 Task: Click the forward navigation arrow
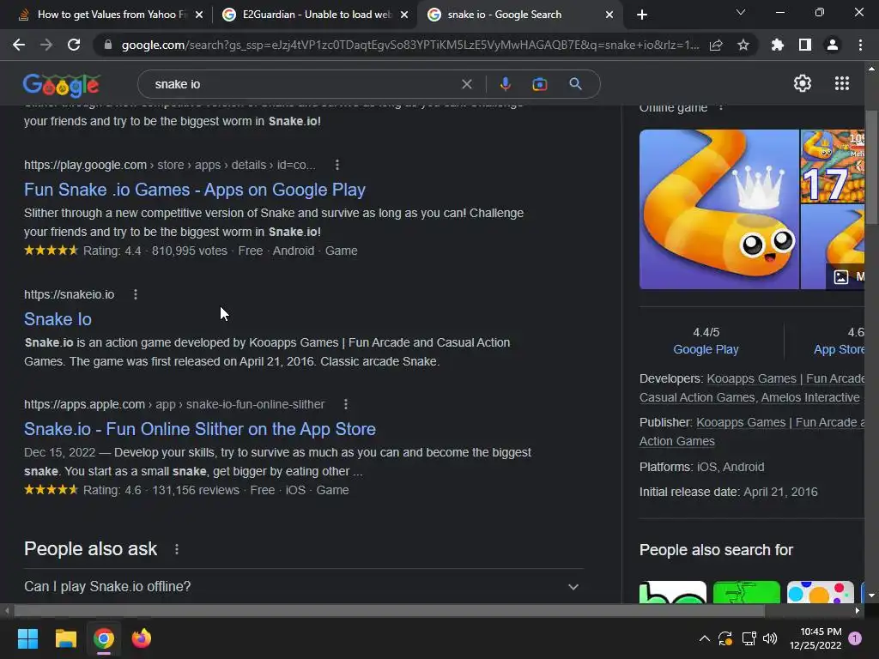tap(46, 45)
